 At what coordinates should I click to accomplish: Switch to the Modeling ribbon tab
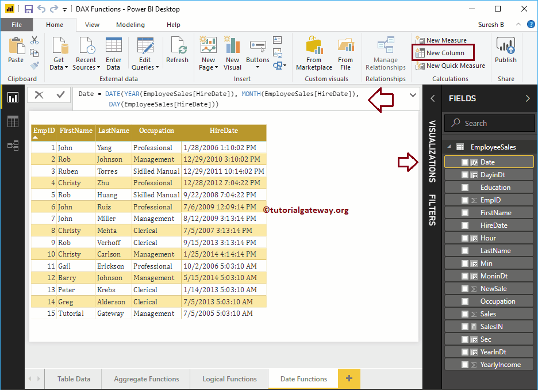[x=130, y=25]
